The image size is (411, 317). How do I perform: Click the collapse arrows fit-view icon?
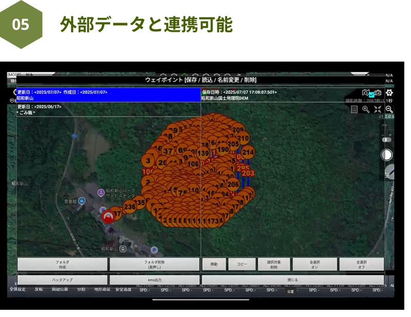[378, 109]
